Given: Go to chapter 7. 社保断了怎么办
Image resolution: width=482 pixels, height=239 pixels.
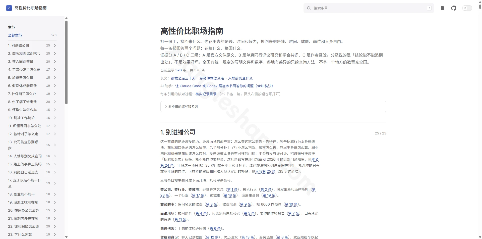Looking at the screenshot, I should click(22, 94).
